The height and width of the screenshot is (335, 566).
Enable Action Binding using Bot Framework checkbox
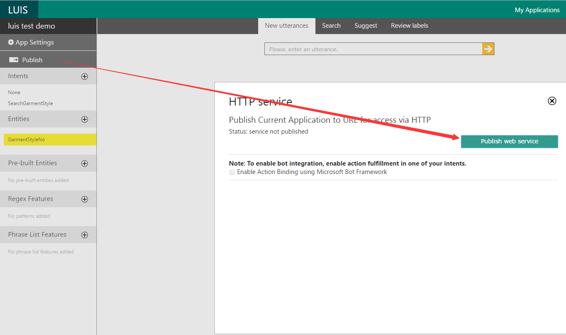(x=232, y=172)
